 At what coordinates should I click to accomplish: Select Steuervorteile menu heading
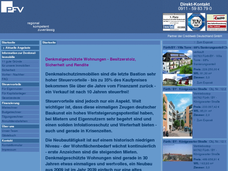click(20, 84)
